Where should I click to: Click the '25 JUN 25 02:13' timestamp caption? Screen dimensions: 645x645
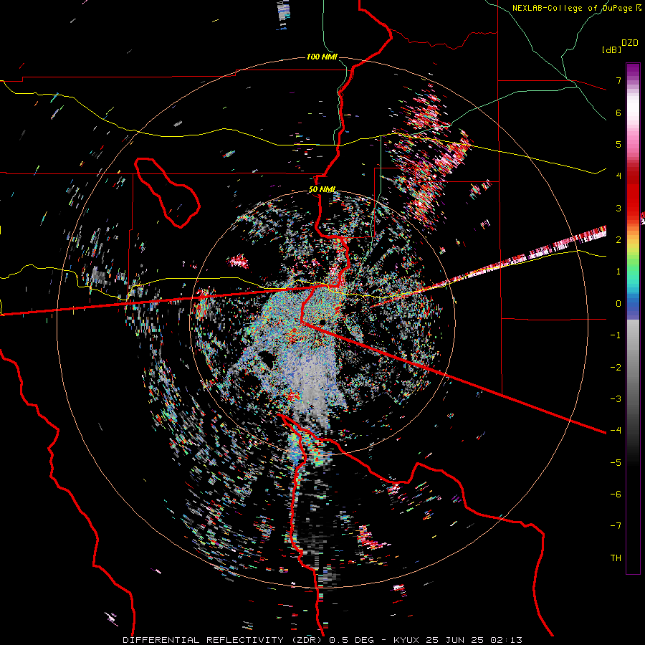tap(473, 640)
